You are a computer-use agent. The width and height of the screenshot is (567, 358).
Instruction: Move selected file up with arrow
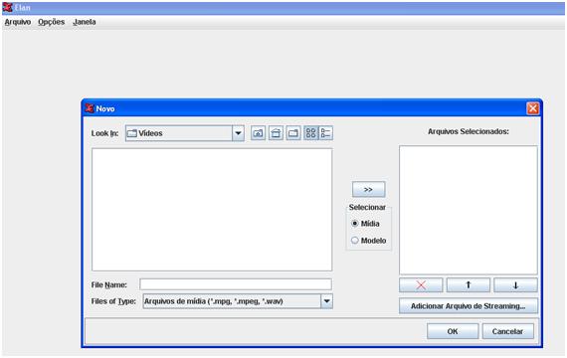pos(469,285)
